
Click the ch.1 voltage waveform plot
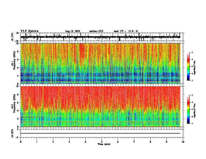click(x=102, y=37)
